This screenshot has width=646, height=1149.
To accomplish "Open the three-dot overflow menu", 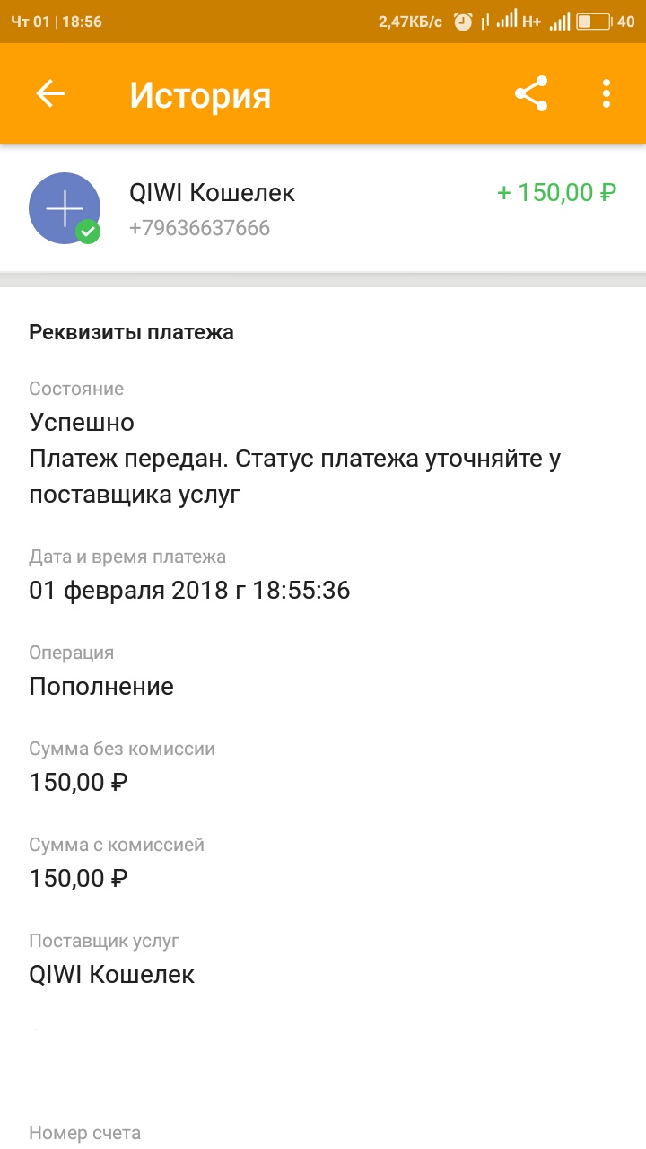I will point(607,94).
